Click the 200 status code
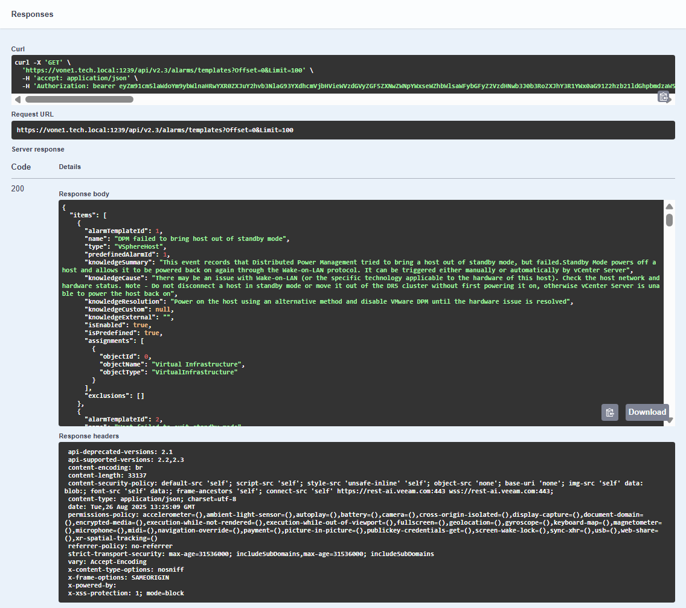The width and height of the screenshot is (686, 608). coord(18,188)
